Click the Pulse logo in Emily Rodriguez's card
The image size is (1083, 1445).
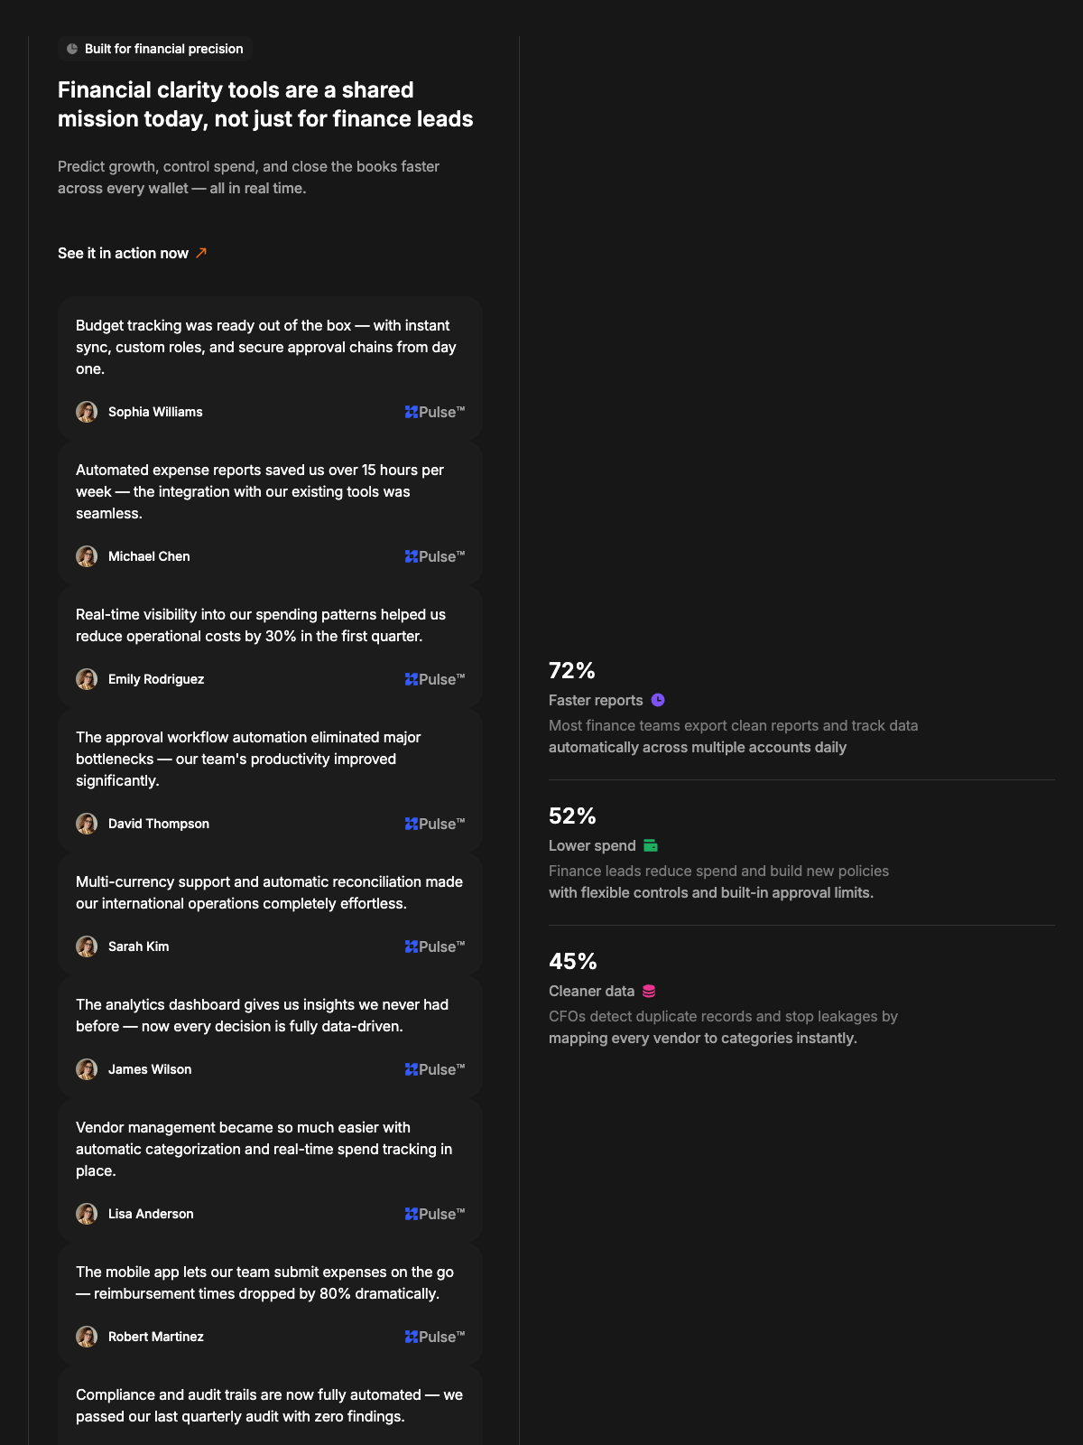click(435, 679)
